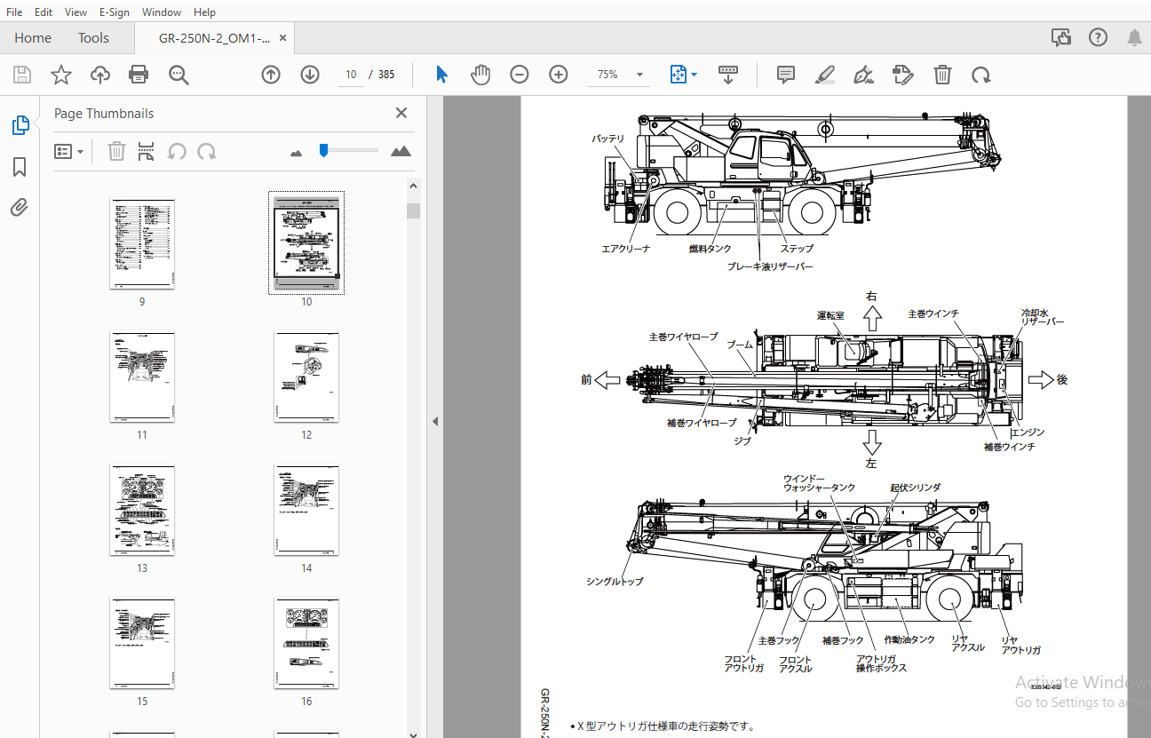Open the Edit menu

pos(44,12)
